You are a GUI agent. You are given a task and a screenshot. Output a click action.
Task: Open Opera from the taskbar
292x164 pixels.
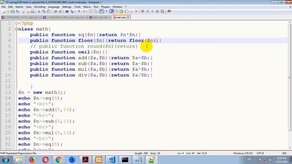tap(46, 160)
